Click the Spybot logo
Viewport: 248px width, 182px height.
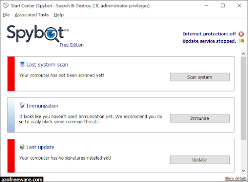pyautogui.click(x=38, y=34)
